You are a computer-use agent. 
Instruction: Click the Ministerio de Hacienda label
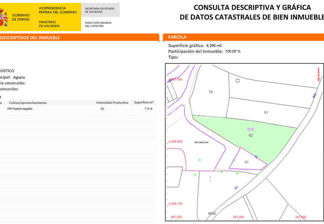49,23
